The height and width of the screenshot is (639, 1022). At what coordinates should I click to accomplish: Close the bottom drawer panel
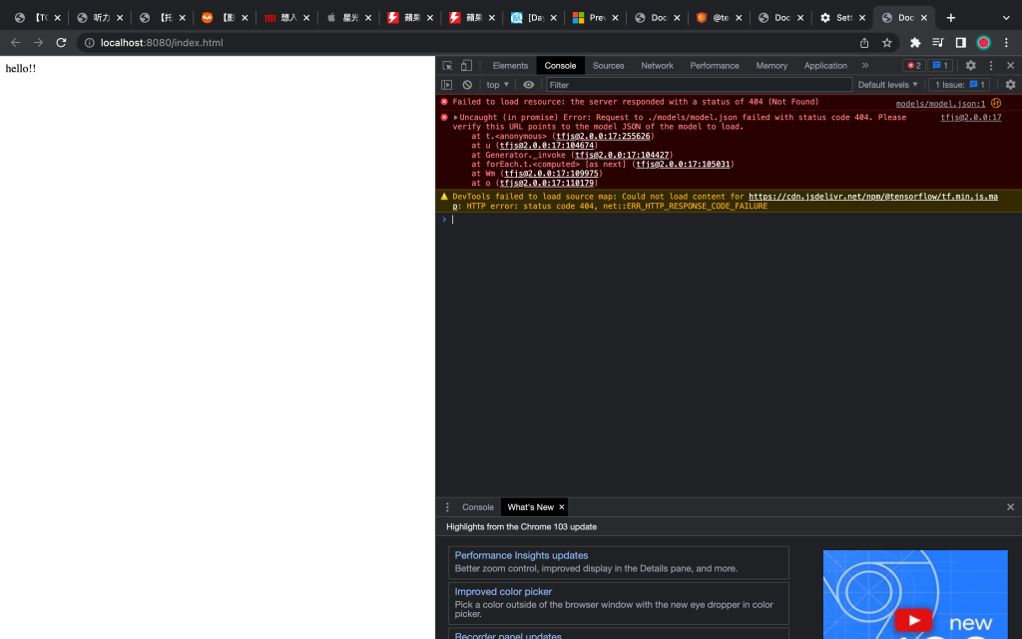tap(1010, 507)
